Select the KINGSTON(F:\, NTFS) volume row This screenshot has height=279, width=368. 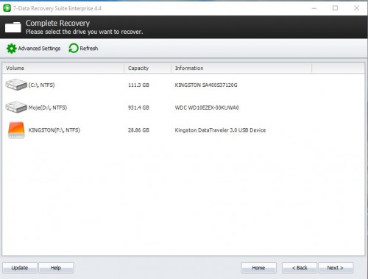[x=183, y=130]
